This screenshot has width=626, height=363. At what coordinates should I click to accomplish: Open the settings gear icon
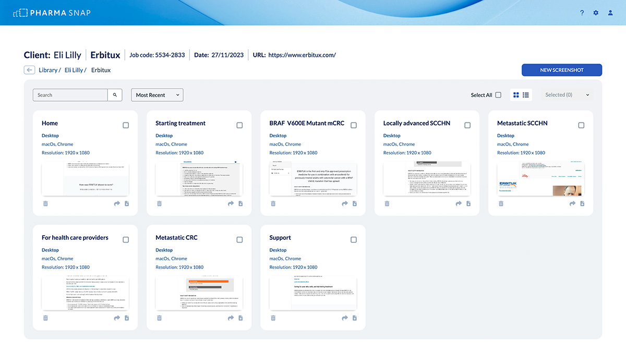596,13
